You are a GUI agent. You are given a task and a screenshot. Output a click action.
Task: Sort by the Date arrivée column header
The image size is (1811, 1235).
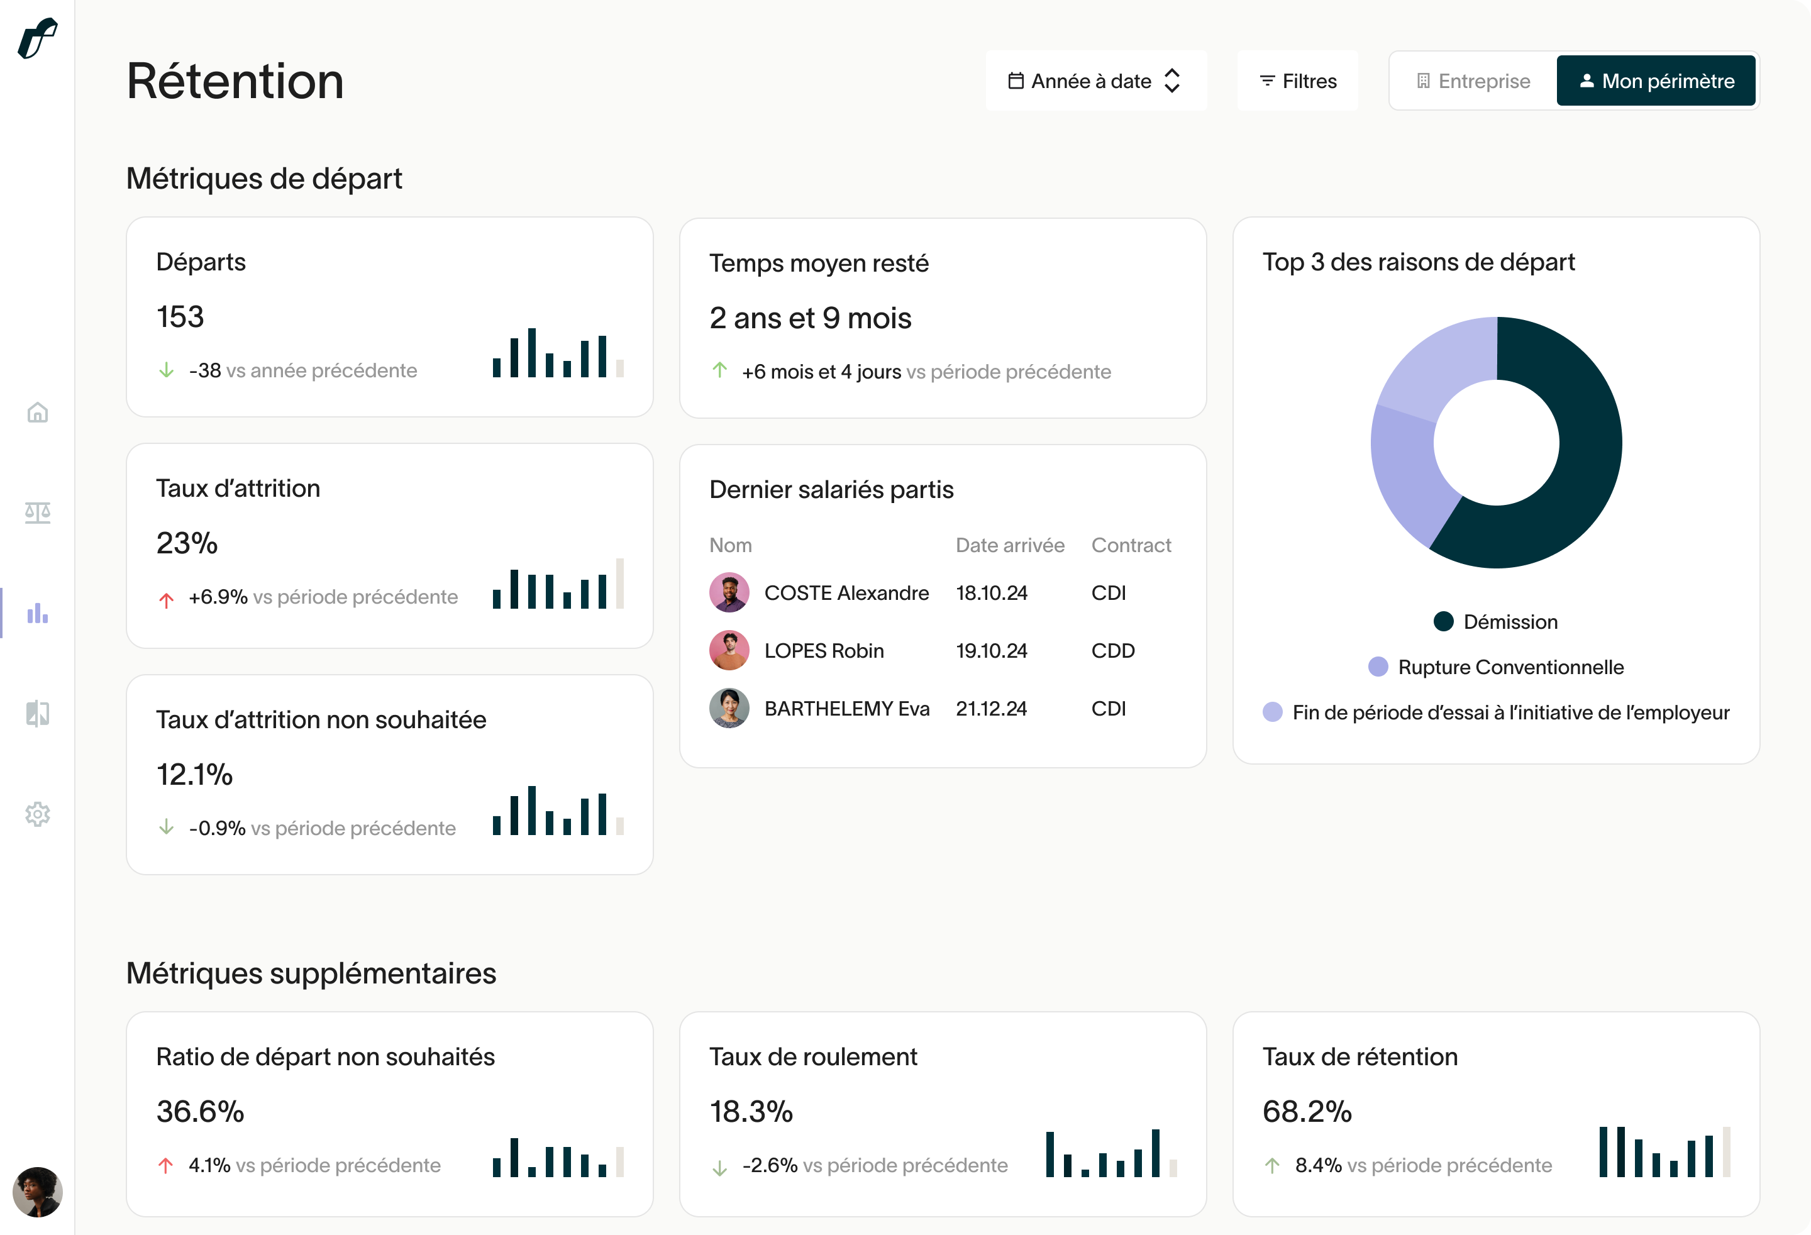tap(1010, 545)
